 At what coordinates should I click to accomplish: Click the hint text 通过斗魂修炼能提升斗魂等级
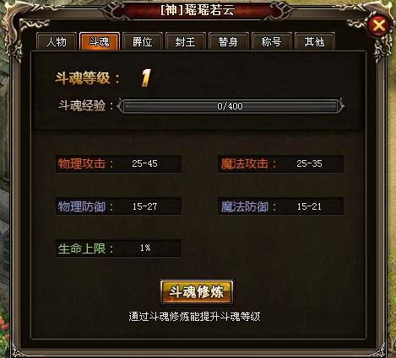click(x=194, y=317)
